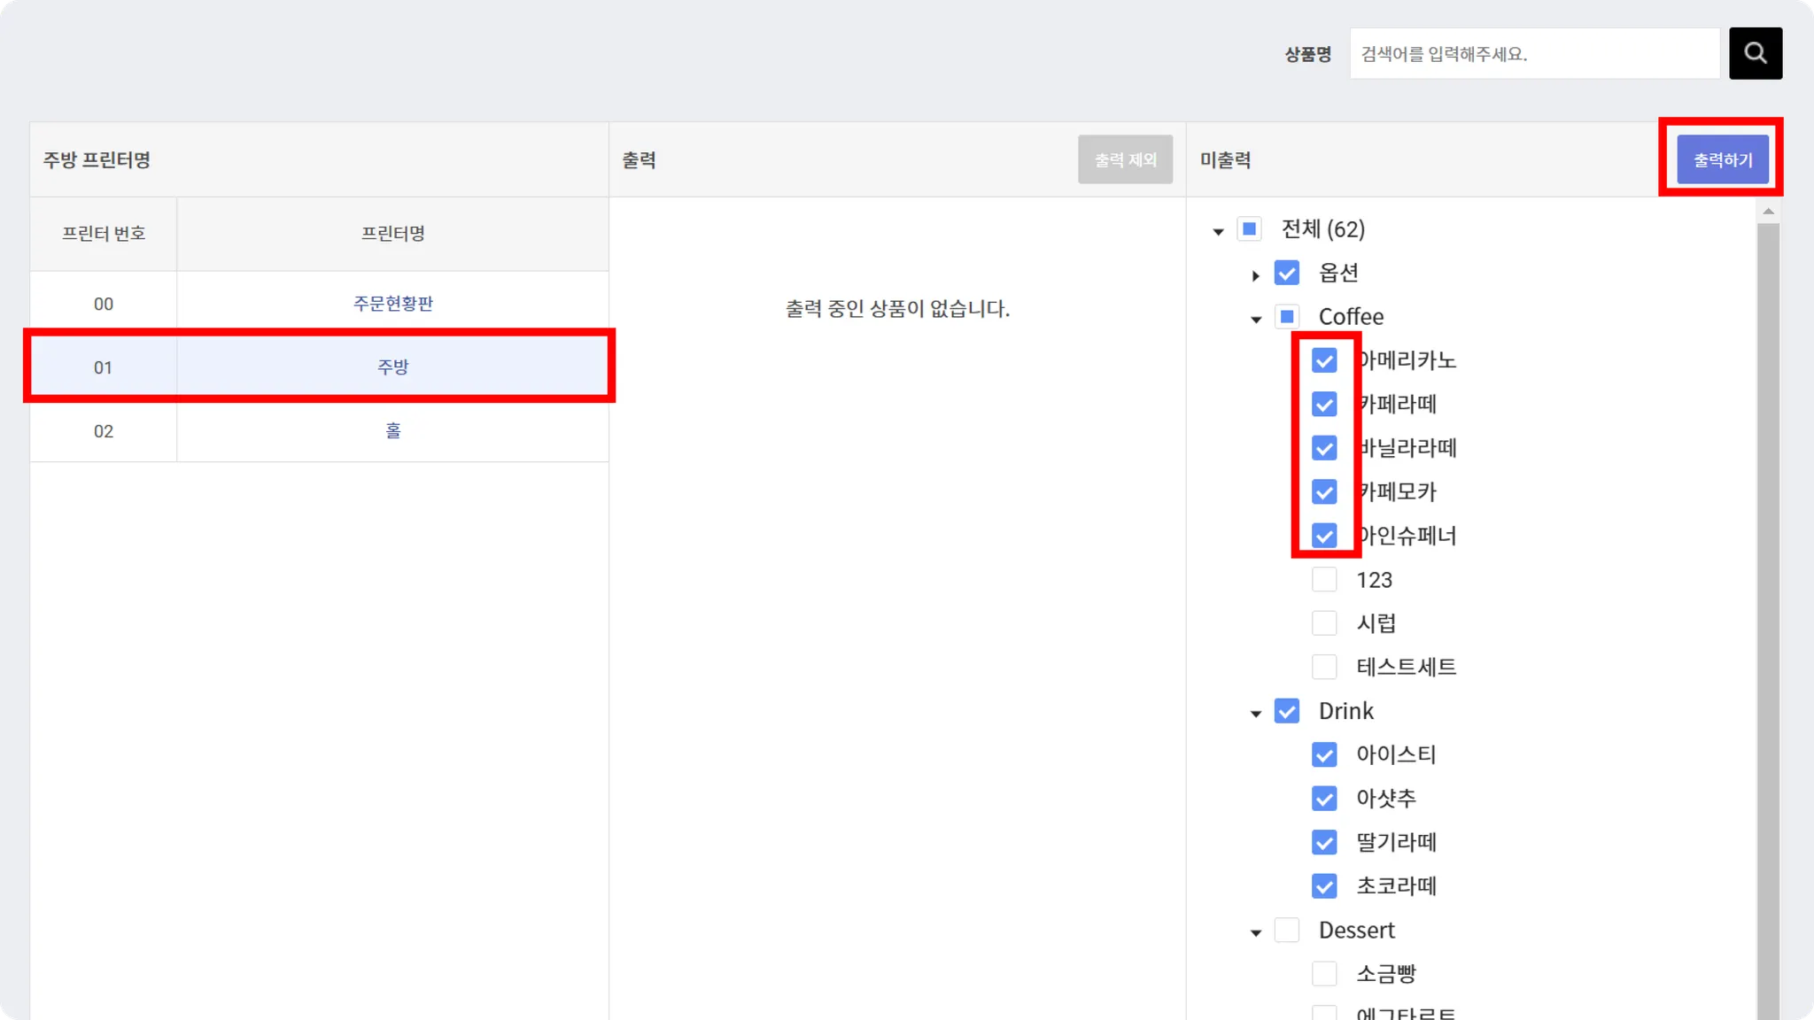Collapse the Coffee category
Viewport: 1814px width, 1020px height.
(x=1255, y=319)
